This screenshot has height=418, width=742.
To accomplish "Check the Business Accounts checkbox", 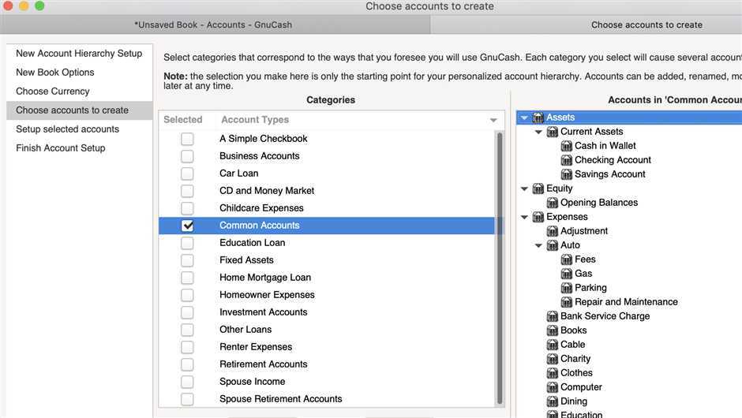I will [187, 156].
